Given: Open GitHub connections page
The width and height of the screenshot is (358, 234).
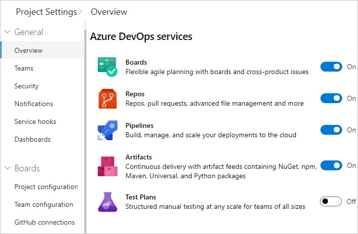Looking at the screenshot, I should coord(44,222).
